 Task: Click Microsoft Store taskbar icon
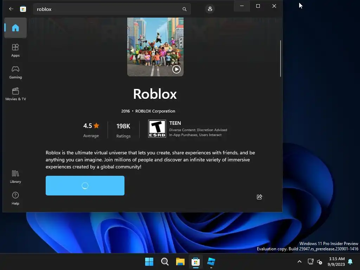tap(195, 262)
